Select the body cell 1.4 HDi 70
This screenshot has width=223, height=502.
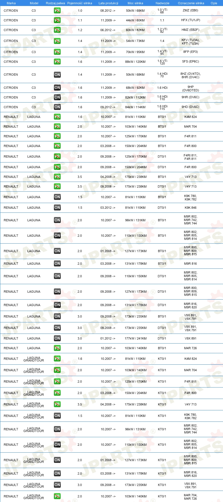(162, 75)
